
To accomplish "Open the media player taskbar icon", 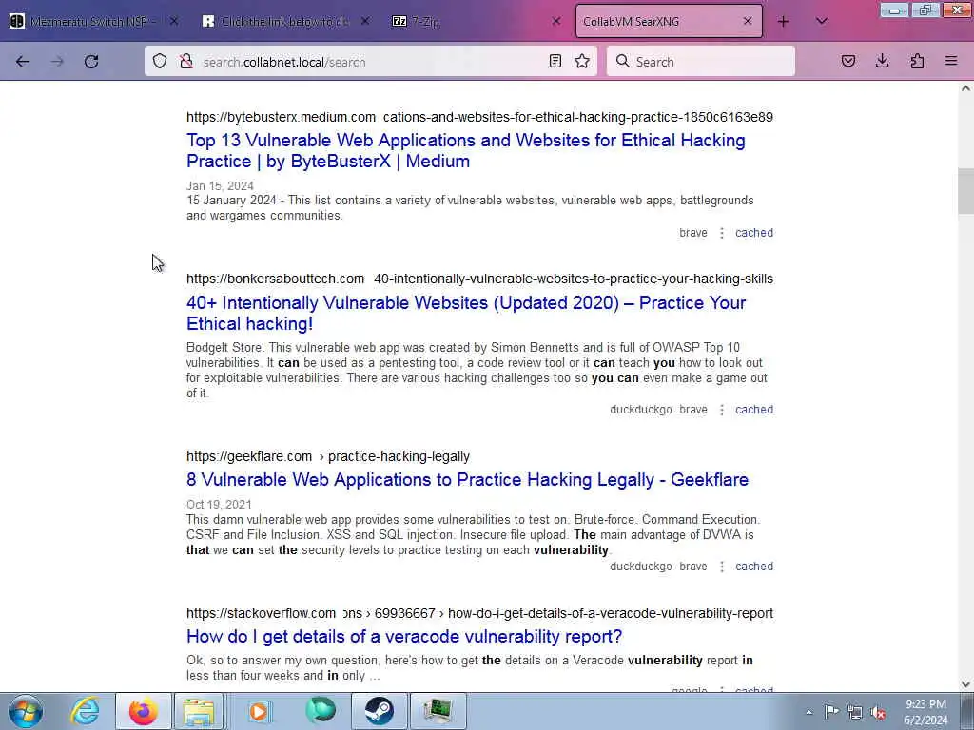I will (x=259, y=711).
